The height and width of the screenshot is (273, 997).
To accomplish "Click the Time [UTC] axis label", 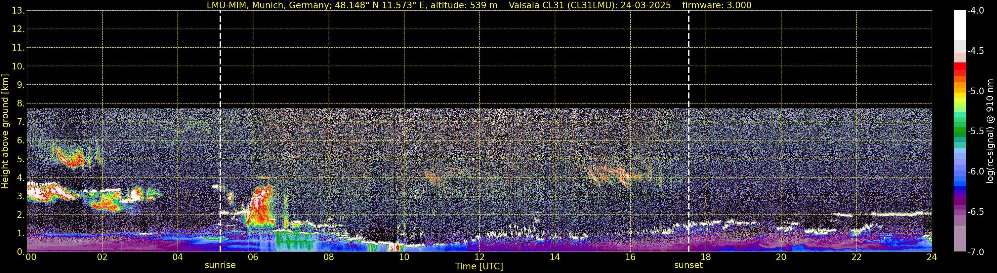I will 479,266.
